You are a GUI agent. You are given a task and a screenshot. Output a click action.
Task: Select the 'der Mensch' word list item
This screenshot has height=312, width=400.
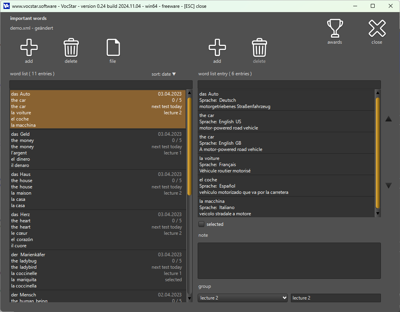pyautogui.click(x=98, y=297)
